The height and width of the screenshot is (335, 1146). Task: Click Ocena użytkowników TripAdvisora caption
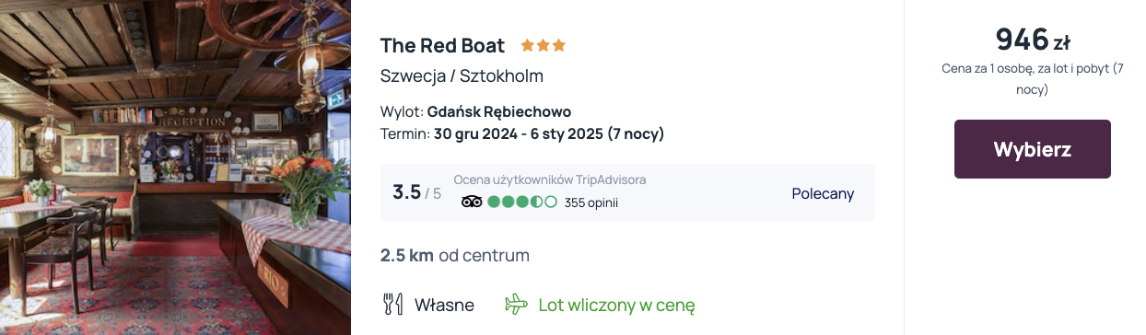point(550,179)
